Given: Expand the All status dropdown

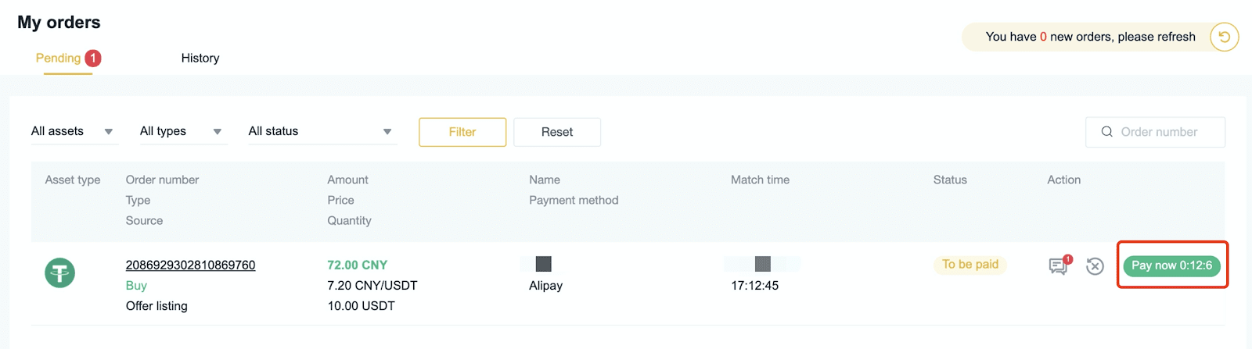Looking at the screenshot, I should (321, 131).
